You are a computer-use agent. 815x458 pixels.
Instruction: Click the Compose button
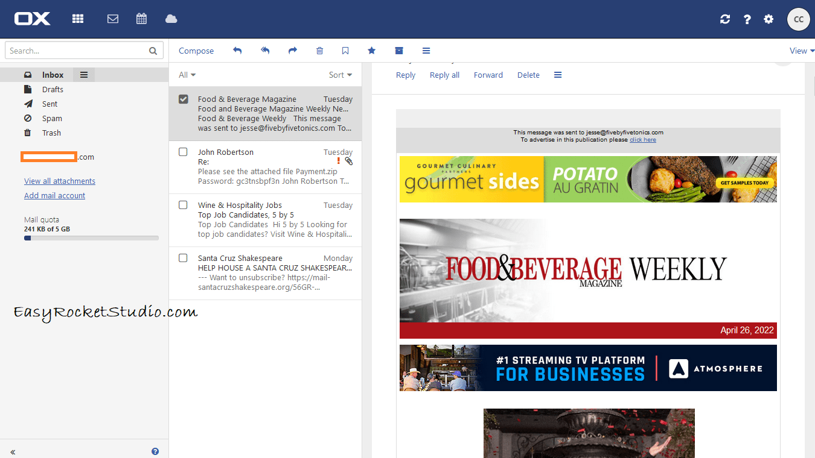196,51
